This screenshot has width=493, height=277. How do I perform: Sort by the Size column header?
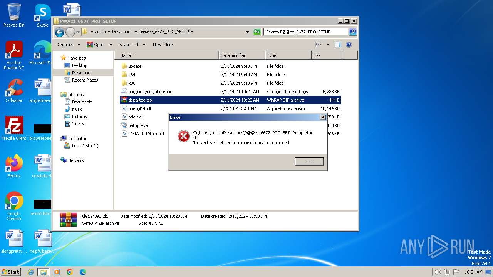pos(327,55)
